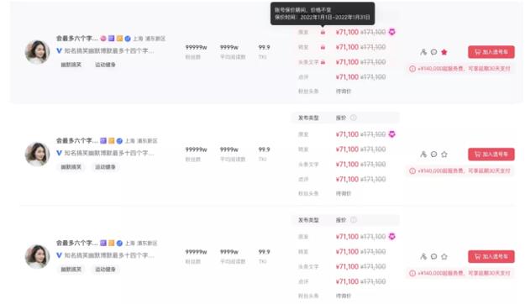
Task: Click info icon beside second row price header
Action: pos(354,118)
